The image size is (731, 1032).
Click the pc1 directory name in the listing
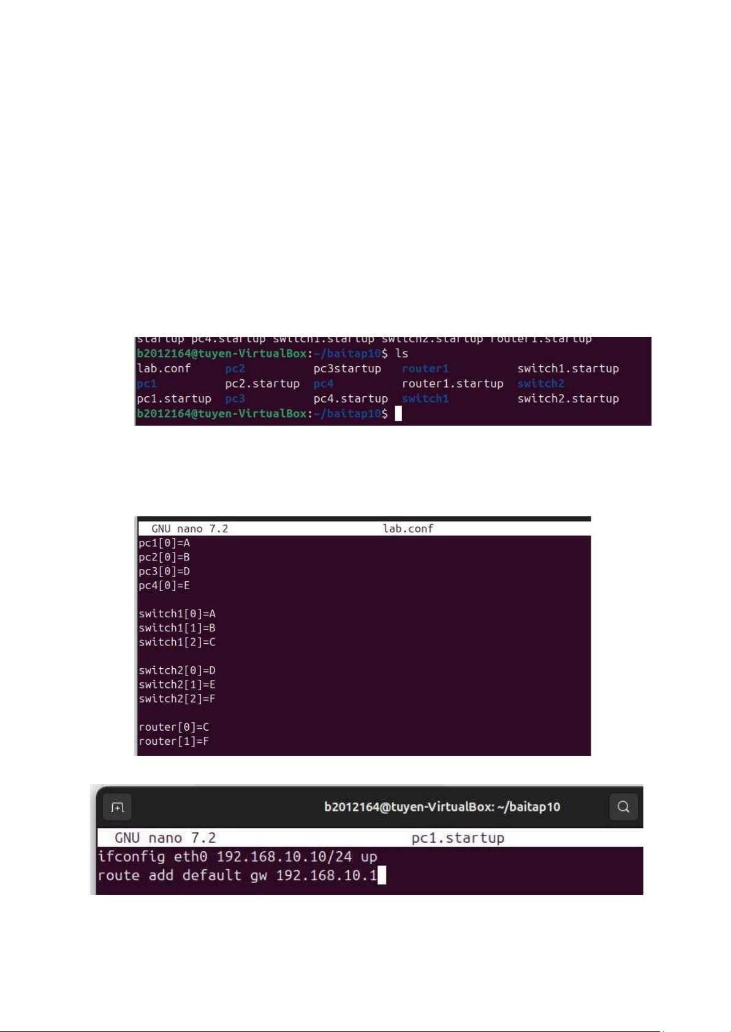click(147, 383)
